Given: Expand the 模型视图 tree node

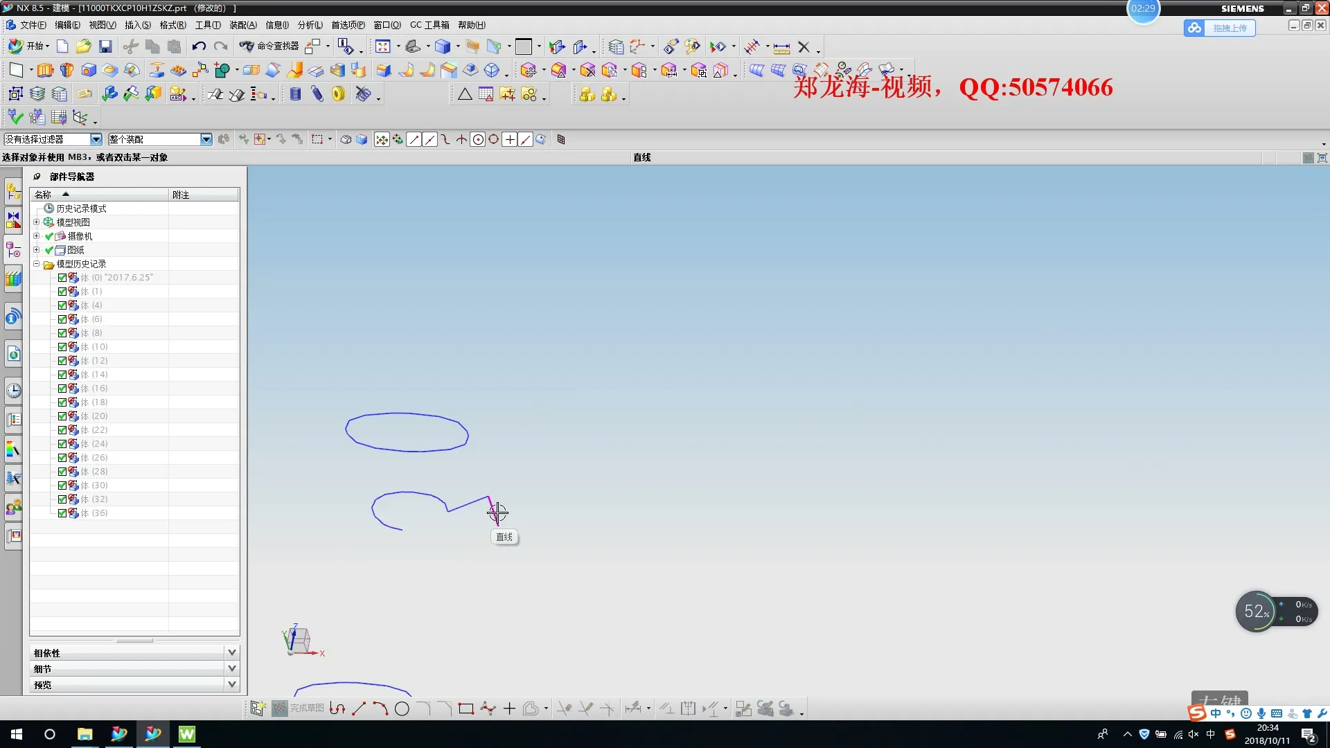Looking at the screenshot, I should [37, 222].
